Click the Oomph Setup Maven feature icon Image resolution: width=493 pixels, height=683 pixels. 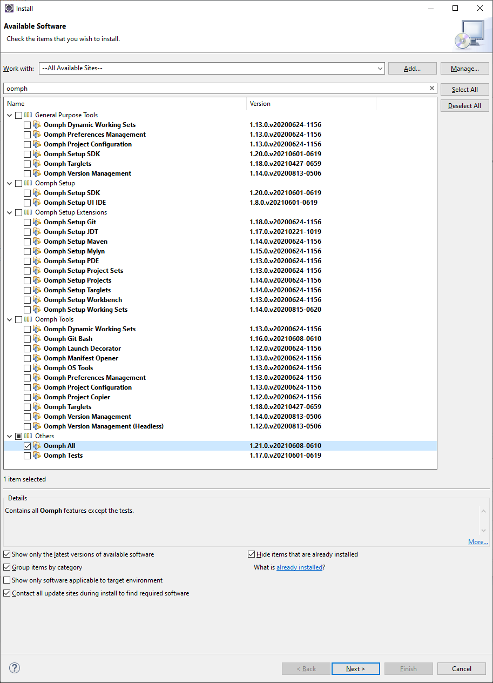point(37,242)
